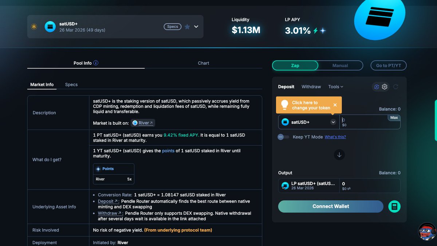The image size is (437, 246).
Task: Select the Specs sub-tab
Action: [x=71, y=84]
